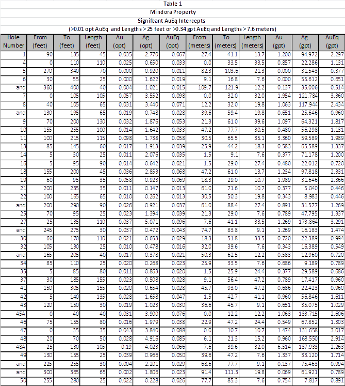Select the 'From (meters)' column header
Screen dimensions: 345x386
(x=199, y=42)
